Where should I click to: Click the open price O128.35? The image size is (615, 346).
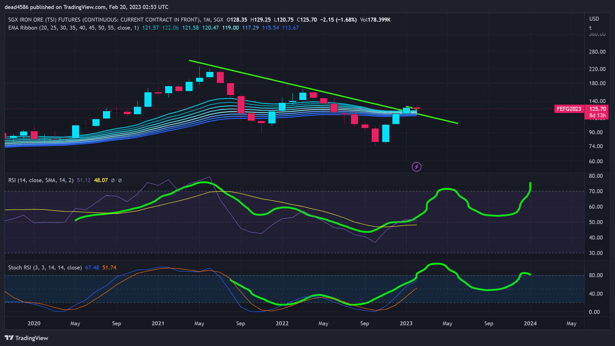[x=237, y=19]
